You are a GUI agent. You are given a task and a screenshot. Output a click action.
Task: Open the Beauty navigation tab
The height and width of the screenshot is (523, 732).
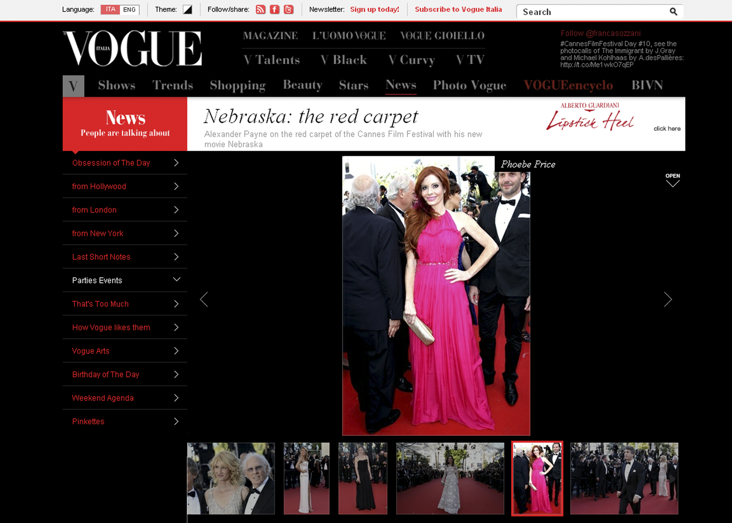click(302, 85)
